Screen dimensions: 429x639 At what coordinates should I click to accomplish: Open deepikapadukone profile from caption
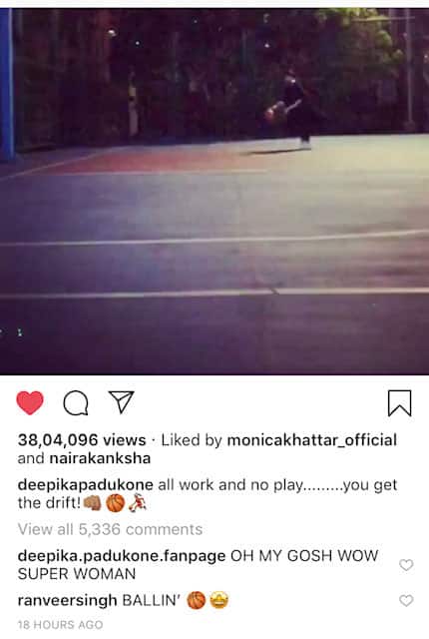86,485
